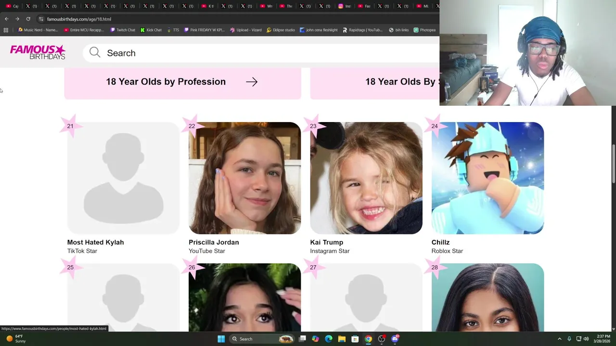Click the magnifying glass search icon
Viewport: 616px width, 346px height.
tap(95, 53)
